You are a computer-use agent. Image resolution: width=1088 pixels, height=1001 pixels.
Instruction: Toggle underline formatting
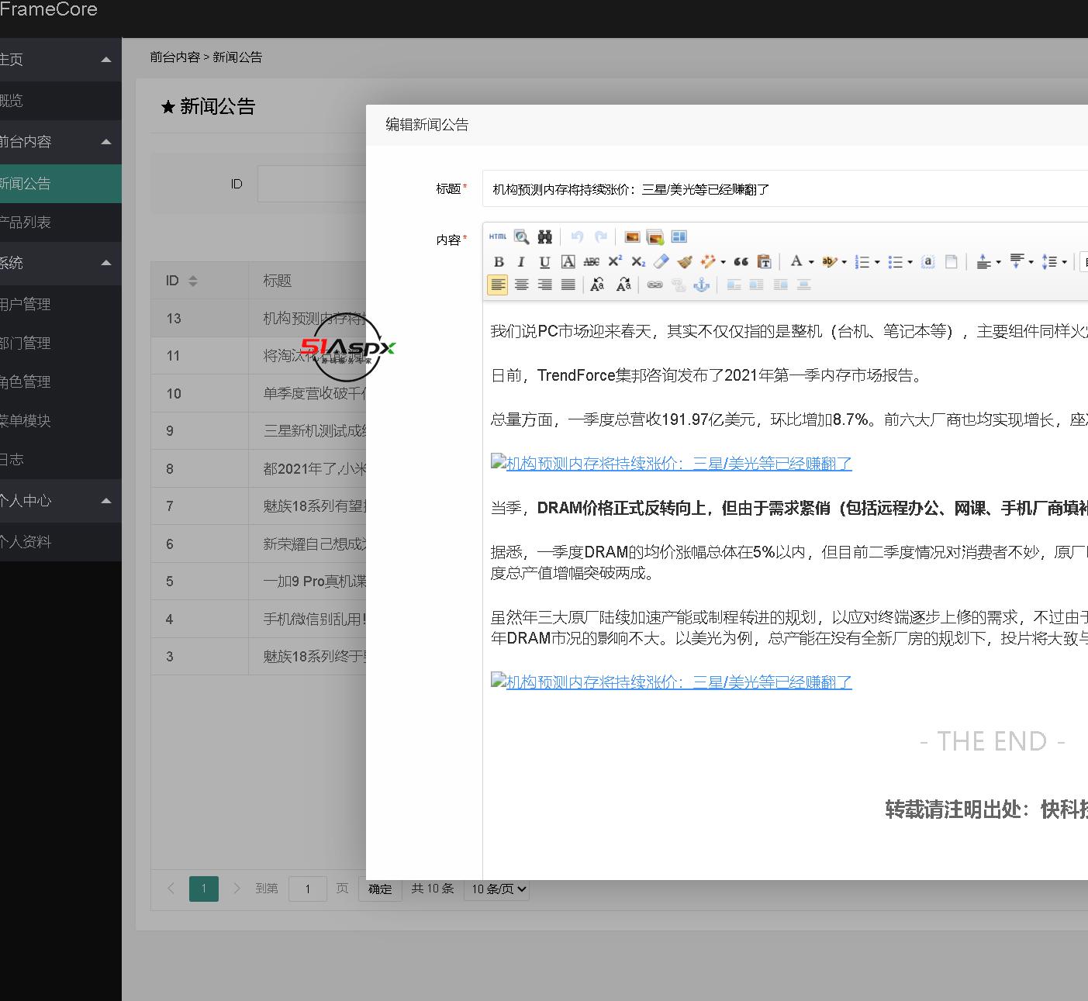[x=544, y=261]
